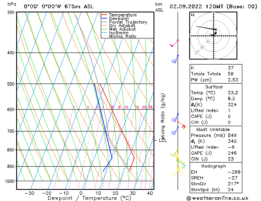The width and height of the screenshot is (261, 201).
Task: Click the 'Mixing Ratio (g/kg)' vertical axis label
Action: point(163,117)
